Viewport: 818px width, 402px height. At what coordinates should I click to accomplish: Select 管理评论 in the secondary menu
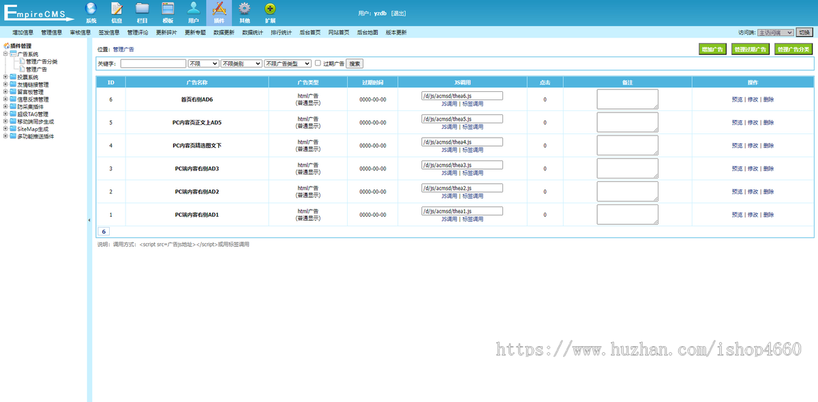pyautogui.click(x=138, y=32)
